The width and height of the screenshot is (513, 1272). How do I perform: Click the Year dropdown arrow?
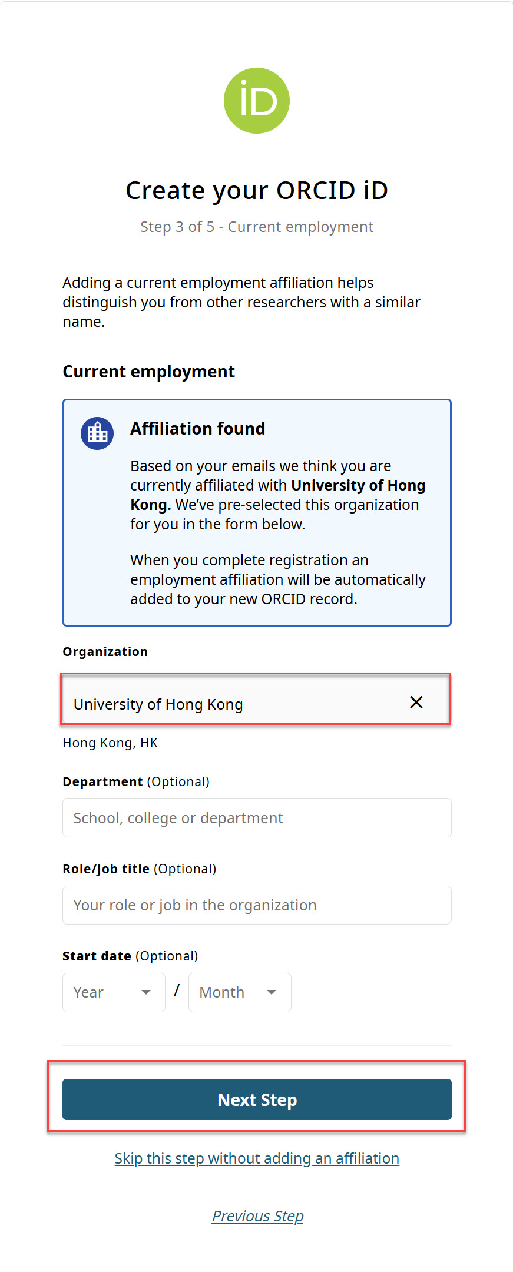pos(145,992)
